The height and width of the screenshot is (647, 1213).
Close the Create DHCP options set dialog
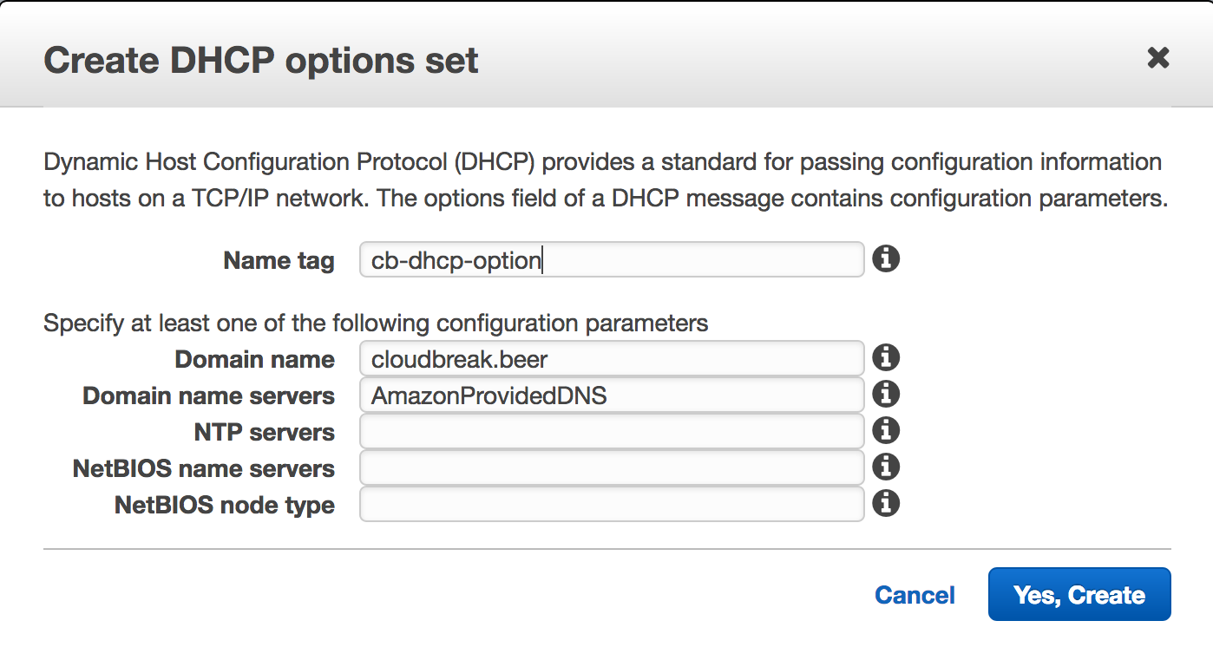coord(1157,58)
